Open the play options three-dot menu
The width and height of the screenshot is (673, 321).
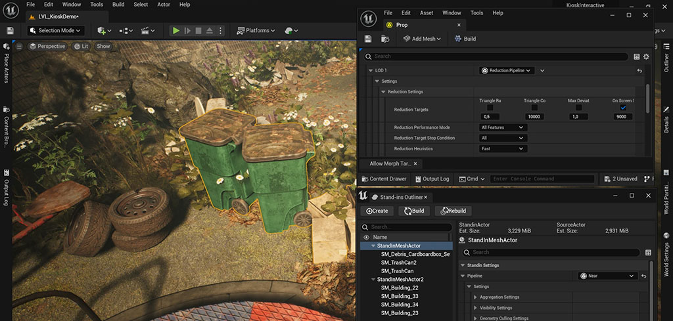tap(221, 31)
